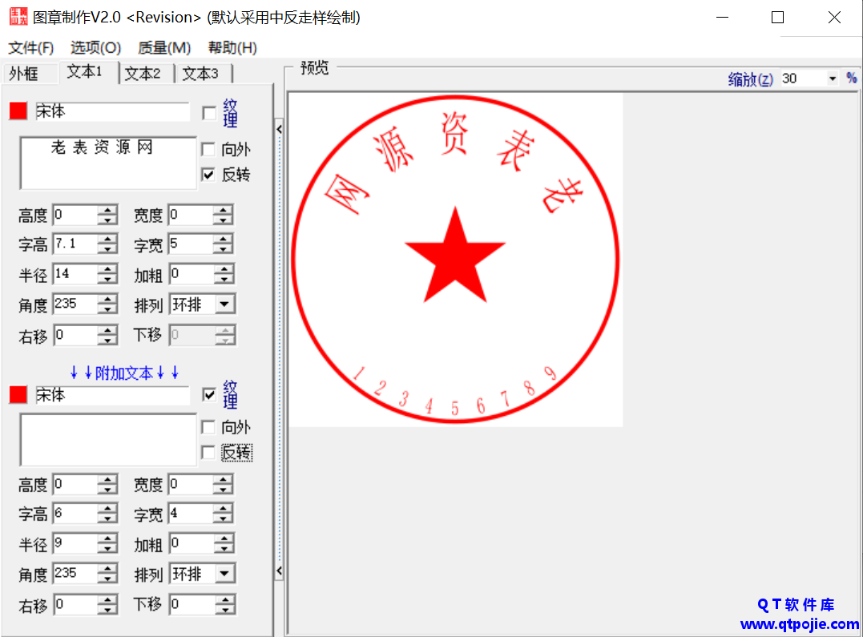The image size is (863, 637).
Task: Click the ↓↓附加文本↓↓ label
Action: coord(124,373)
